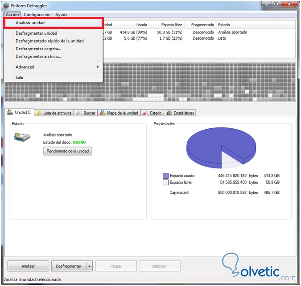Click the Buscar magnifier icon
301x286 pixels.
tap(78, 113)
